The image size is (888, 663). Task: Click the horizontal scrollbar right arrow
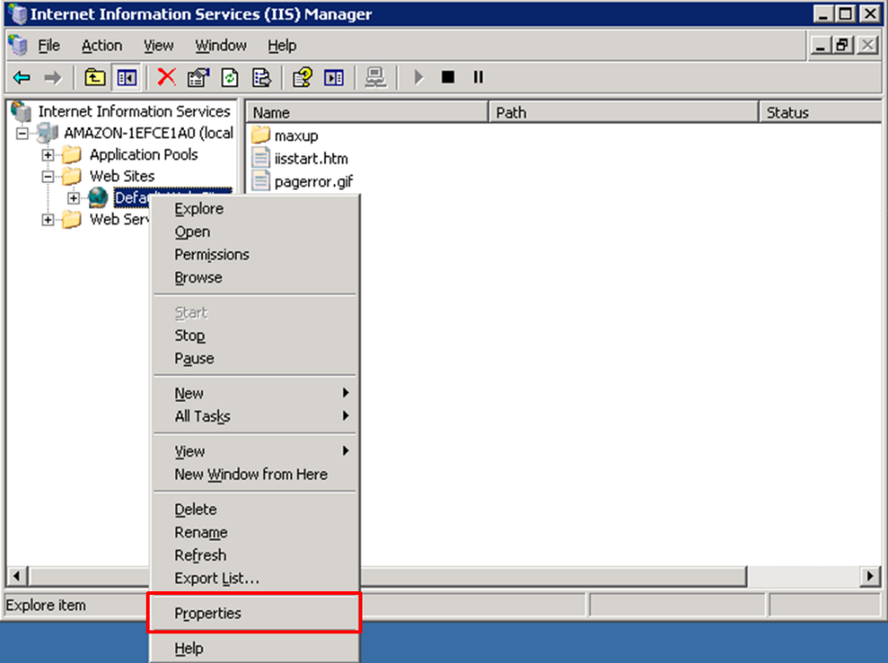point(870,577)
